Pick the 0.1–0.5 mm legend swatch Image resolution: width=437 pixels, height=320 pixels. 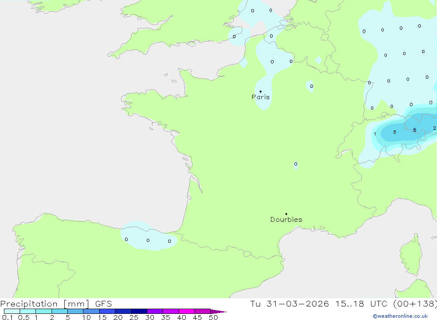point(12,311)
